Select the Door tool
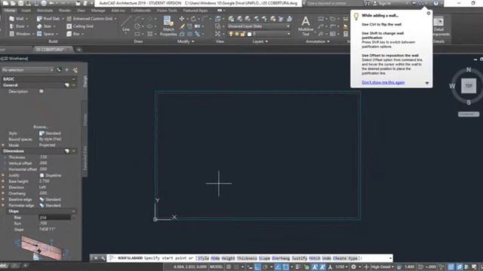Screen dimensions: 483x271 click(x=17, y=26)
